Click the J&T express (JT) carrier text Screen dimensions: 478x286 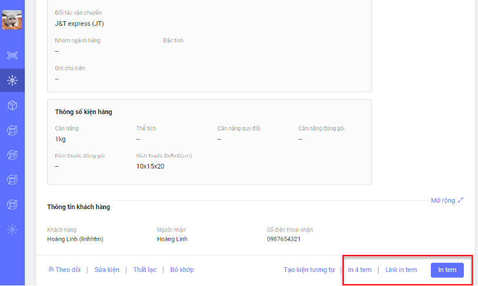click(79, 23)
